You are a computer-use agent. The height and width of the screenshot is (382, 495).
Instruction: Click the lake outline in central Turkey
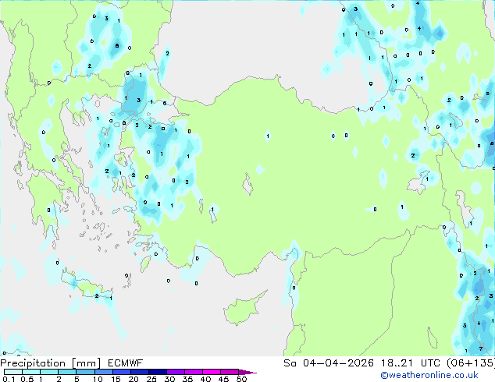(248, 185)
